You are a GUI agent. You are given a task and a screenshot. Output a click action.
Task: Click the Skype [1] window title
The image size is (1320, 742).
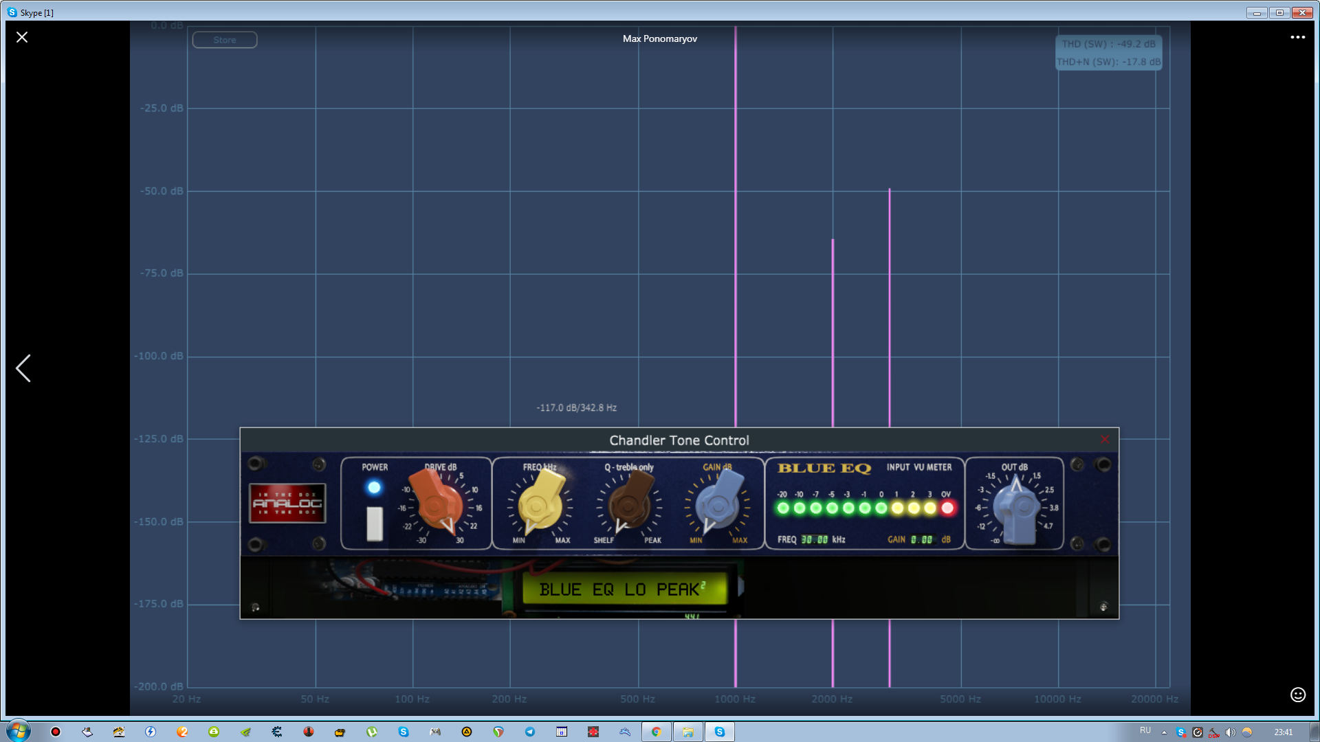coord(37,13)
